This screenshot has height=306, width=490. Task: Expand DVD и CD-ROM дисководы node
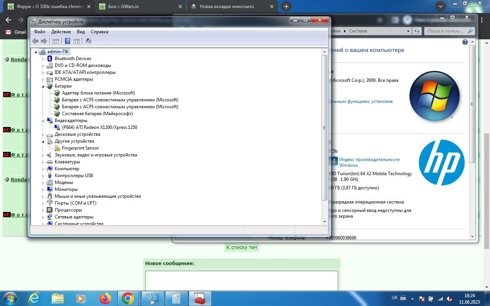point(43,65)
